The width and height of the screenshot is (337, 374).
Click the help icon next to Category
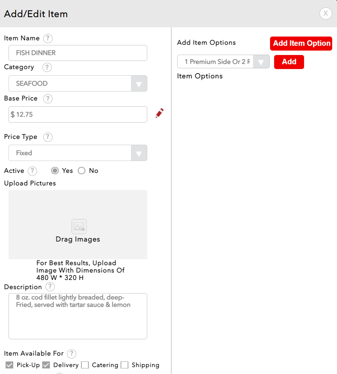pyautogui.click(x=47, y=68)
